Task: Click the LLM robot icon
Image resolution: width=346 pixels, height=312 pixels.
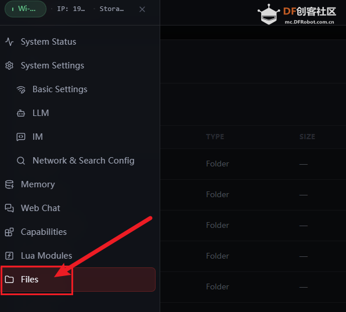Action: coord(21,113)
